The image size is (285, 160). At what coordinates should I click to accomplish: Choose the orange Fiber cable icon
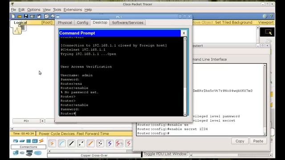tap(90, 143)
